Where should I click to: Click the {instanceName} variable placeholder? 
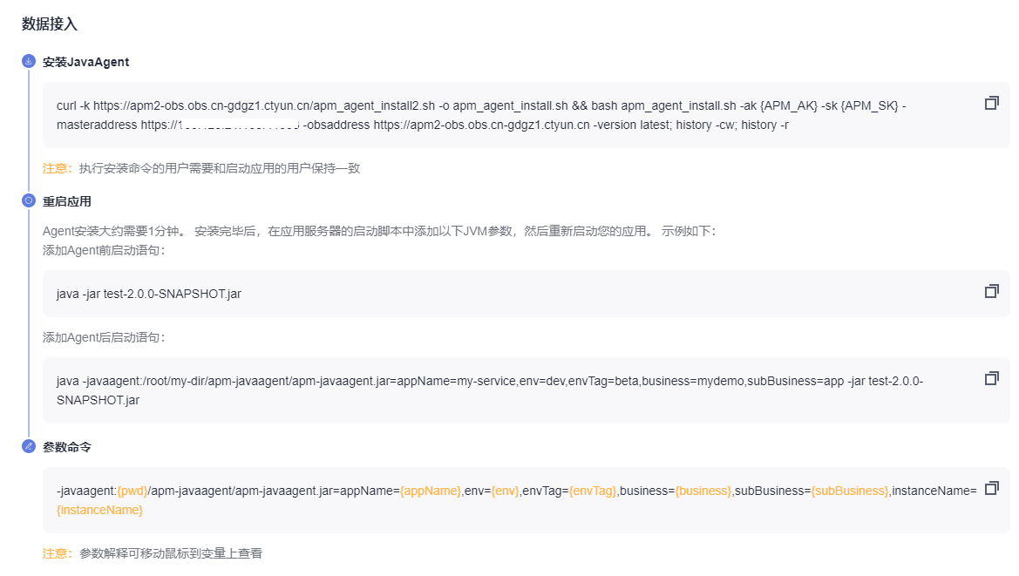coord(99,510)
